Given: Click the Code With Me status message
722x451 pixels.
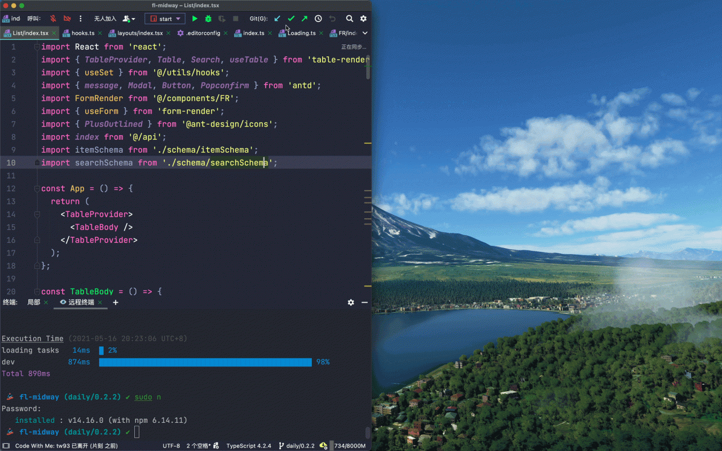Looking at the screenshot, I should [67, 445].
